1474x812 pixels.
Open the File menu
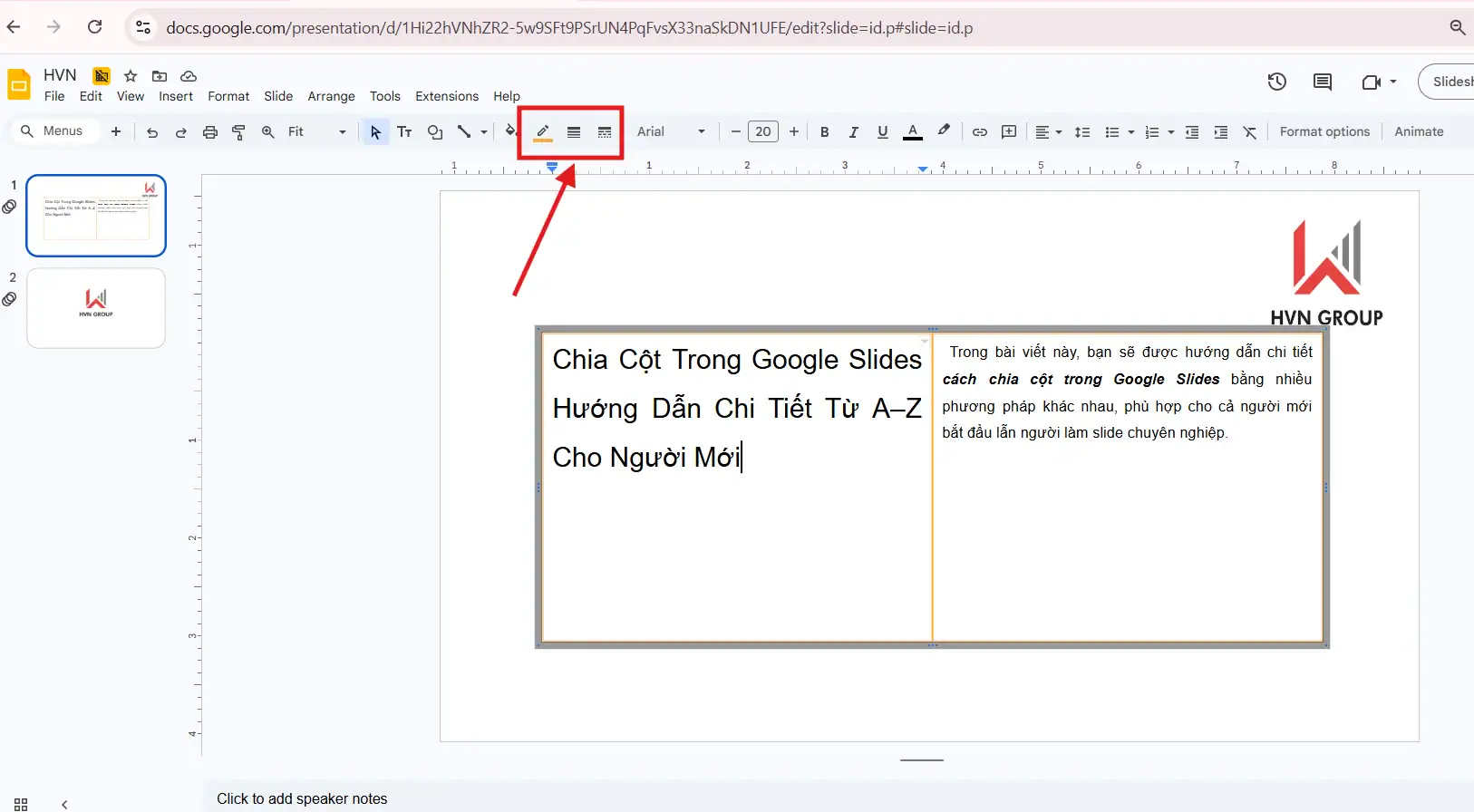click(54, 96)
